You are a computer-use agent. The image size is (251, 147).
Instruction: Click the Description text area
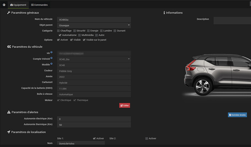click(x=232, y=21)
